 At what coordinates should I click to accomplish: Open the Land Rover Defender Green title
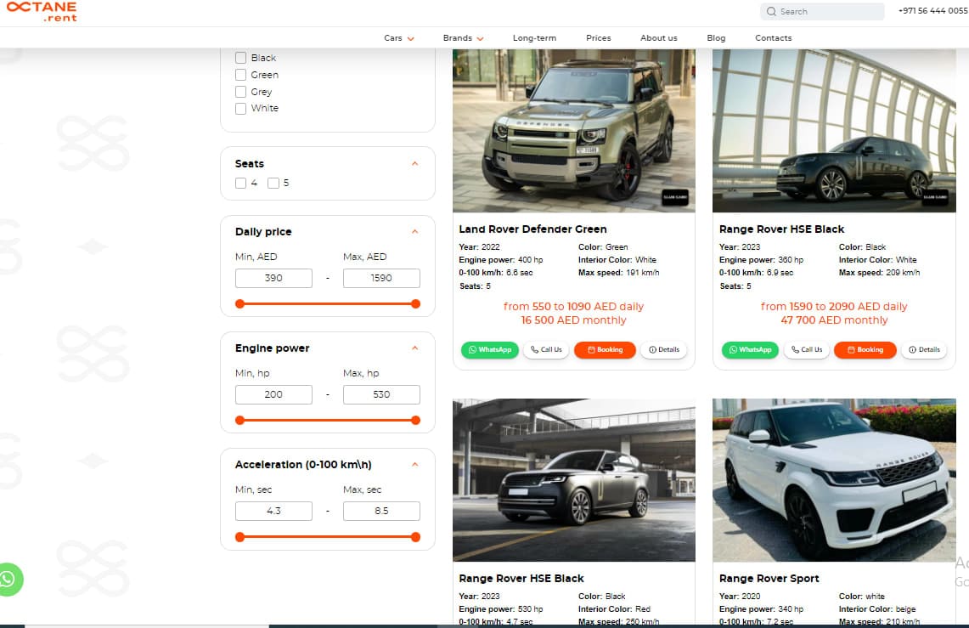(x=532, y=229)
